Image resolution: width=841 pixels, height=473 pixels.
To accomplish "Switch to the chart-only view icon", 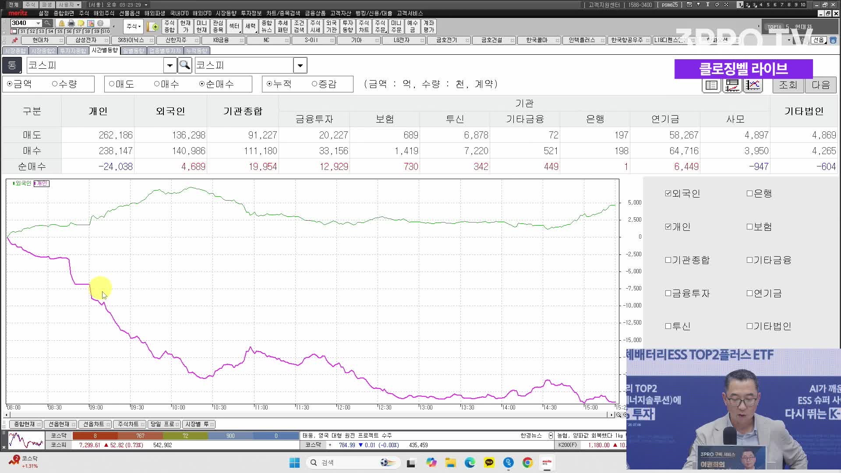I will click(753, 85).
